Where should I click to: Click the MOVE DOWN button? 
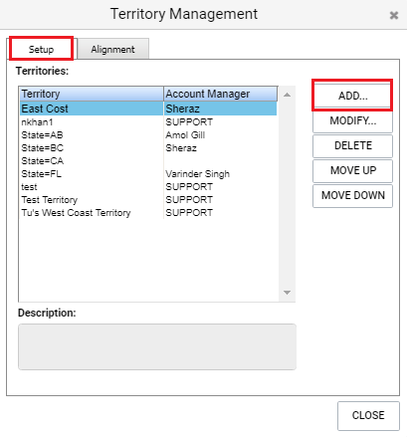coord(352,195)
